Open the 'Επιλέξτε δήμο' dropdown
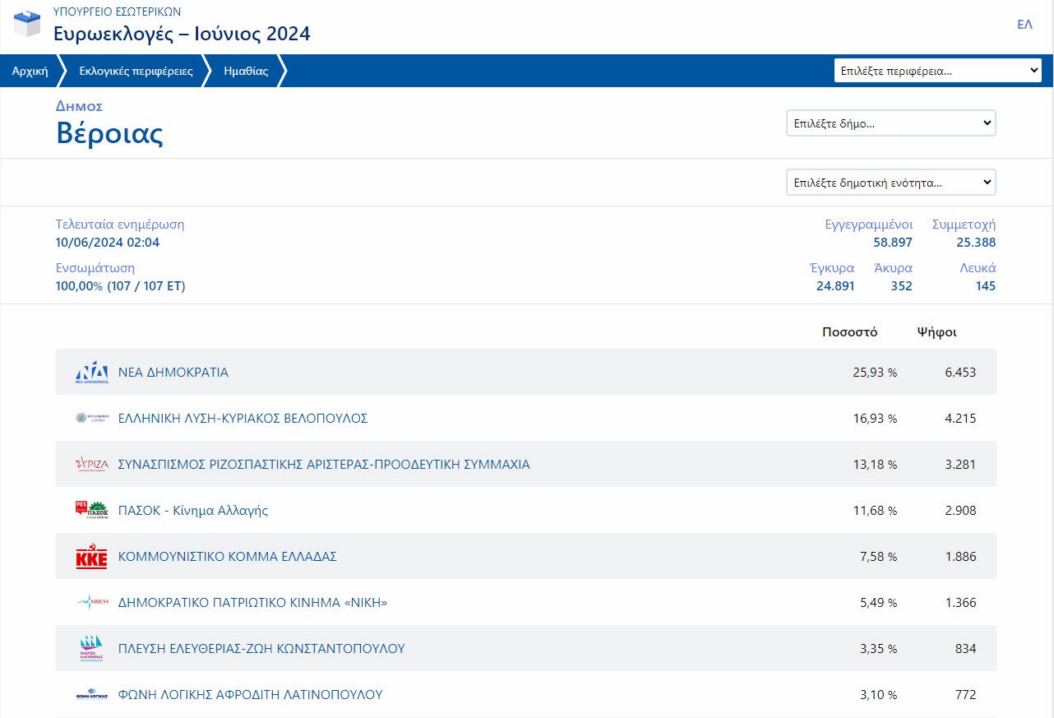Image resolution: width=1054 pixels, height=718 pixels. point(890,123)
